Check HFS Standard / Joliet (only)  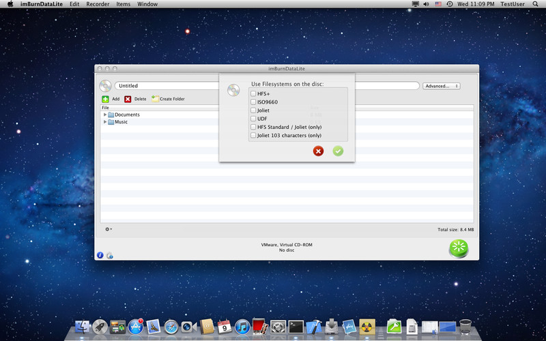253,127
